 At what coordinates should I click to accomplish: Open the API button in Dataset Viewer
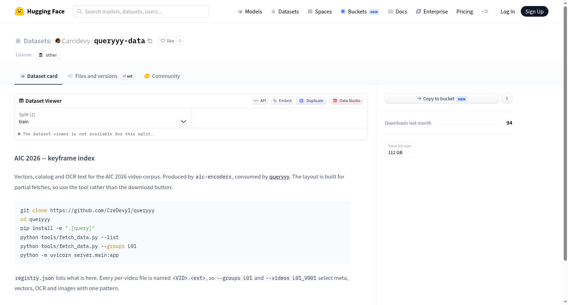[x=260, y=101]
